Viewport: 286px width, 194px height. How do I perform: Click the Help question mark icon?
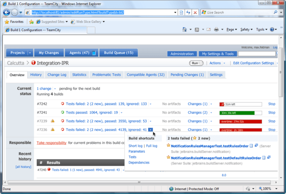click(272, 29)
